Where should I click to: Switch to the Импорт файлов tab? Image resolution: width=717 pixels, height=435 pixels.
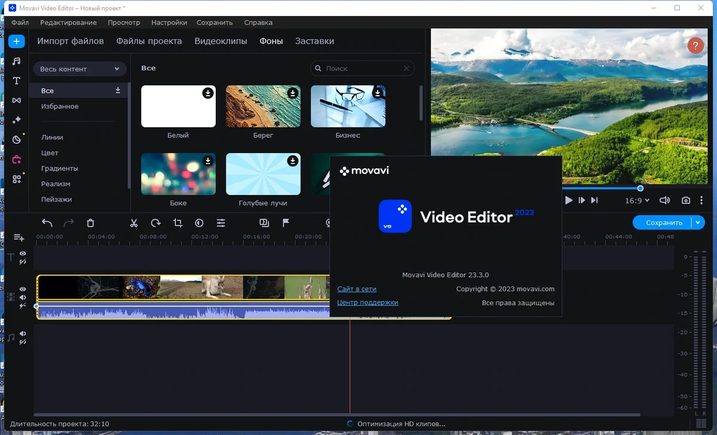[x=71, y=41]
